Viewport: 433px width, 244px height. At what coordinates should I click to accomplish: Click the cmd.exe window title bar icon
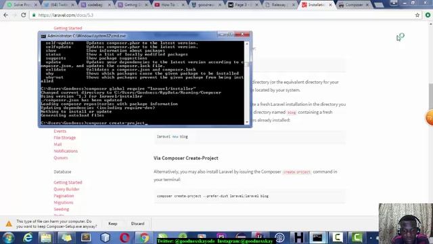coord(43,36)
